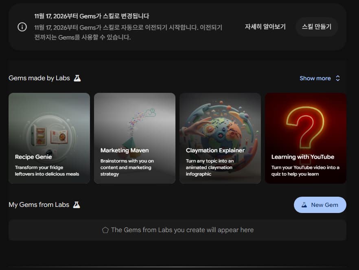The height and width of the screenshot is (270, 359).
Task: Click 'Transform your fridge leftovers' description
Action: click(47, 171)
